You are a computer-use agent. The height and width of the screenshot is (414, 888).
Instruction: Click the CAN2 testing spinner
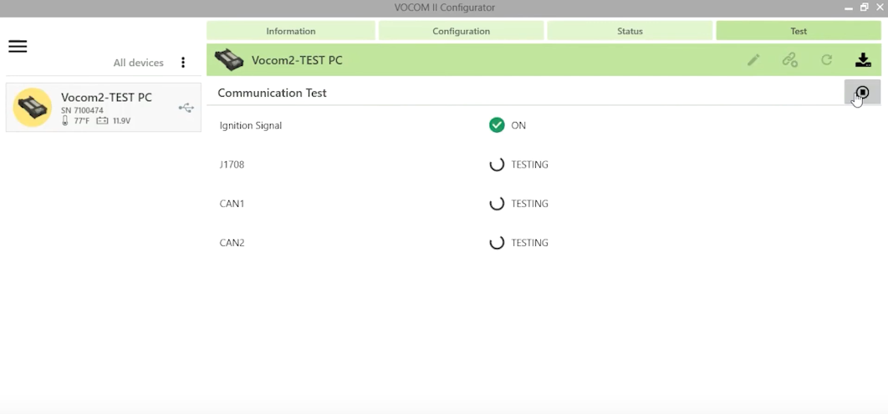tap(497, 243)
